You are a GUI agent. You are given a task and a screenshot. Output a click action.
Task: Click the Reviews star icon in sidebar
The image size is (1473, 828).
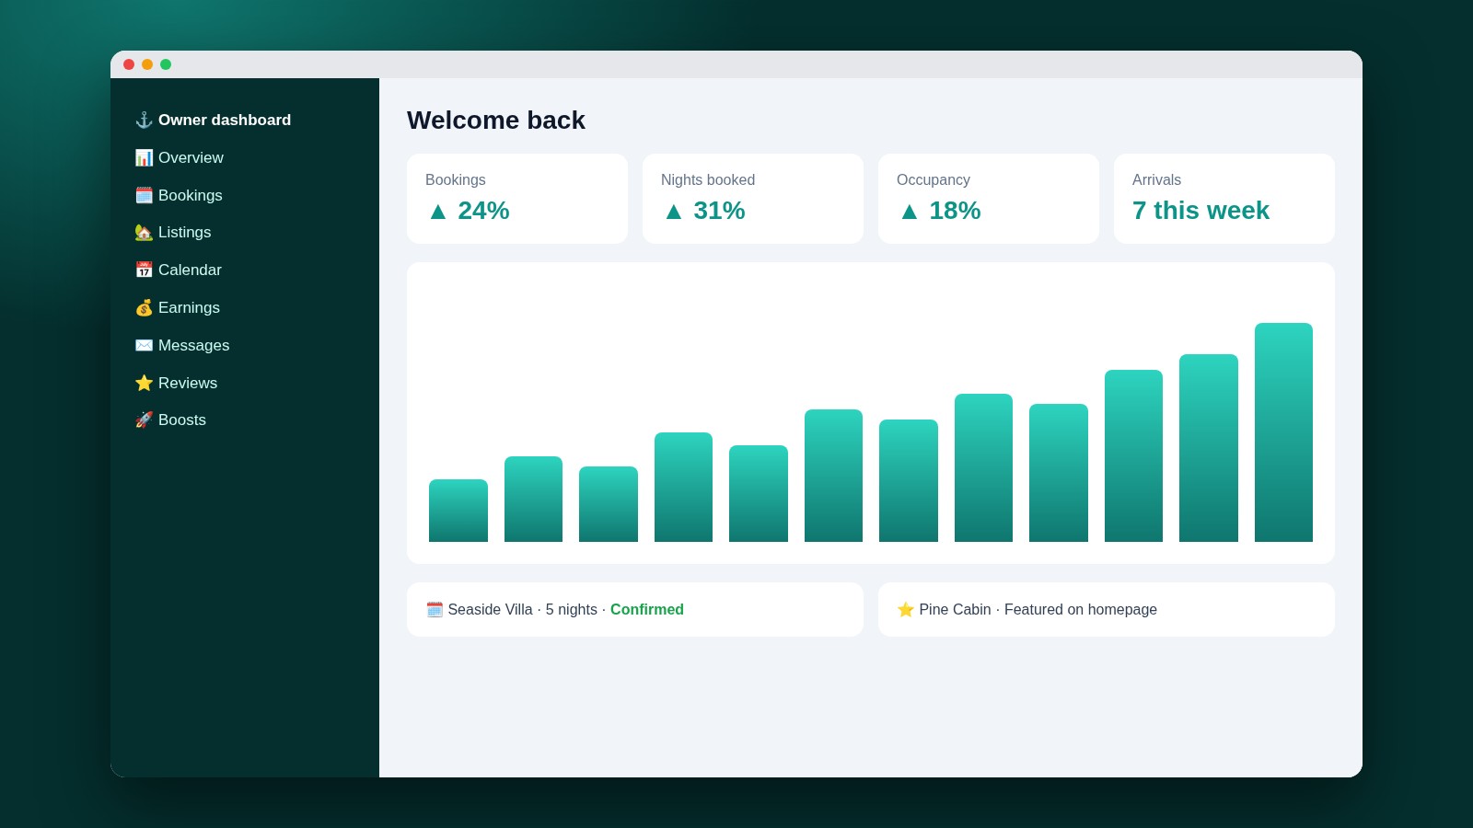click(x=144, y=383)
